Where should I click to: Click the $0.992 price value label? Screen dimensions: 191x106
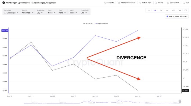click(185, 91)
